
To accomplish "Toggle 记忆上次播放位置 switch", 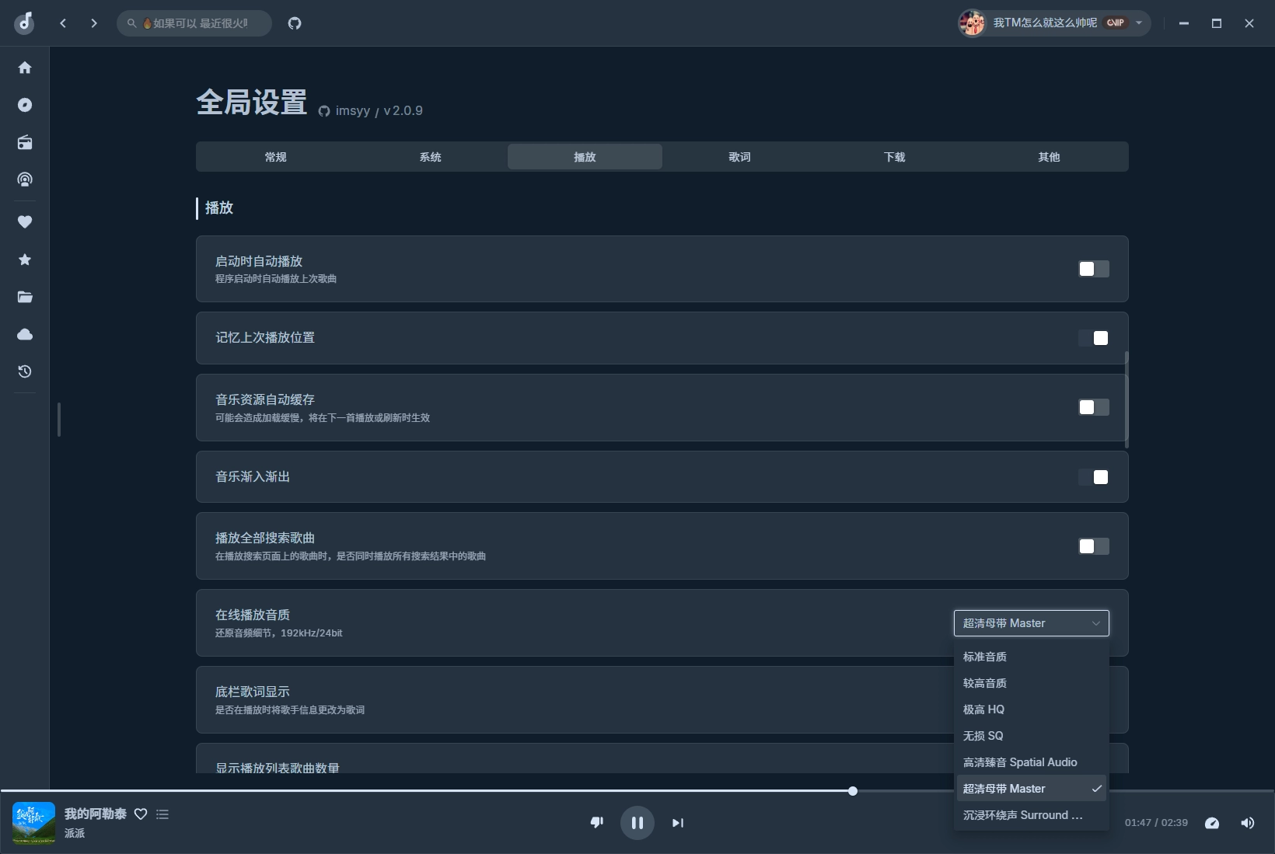I will coord(1093,338).
